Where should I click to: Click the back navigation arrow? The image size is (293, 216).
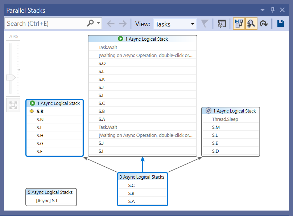coord(111,23)
